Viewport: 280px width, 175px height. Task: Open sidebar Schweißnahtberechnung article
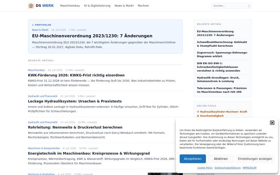pyautogui.click(x=222, y=44)
